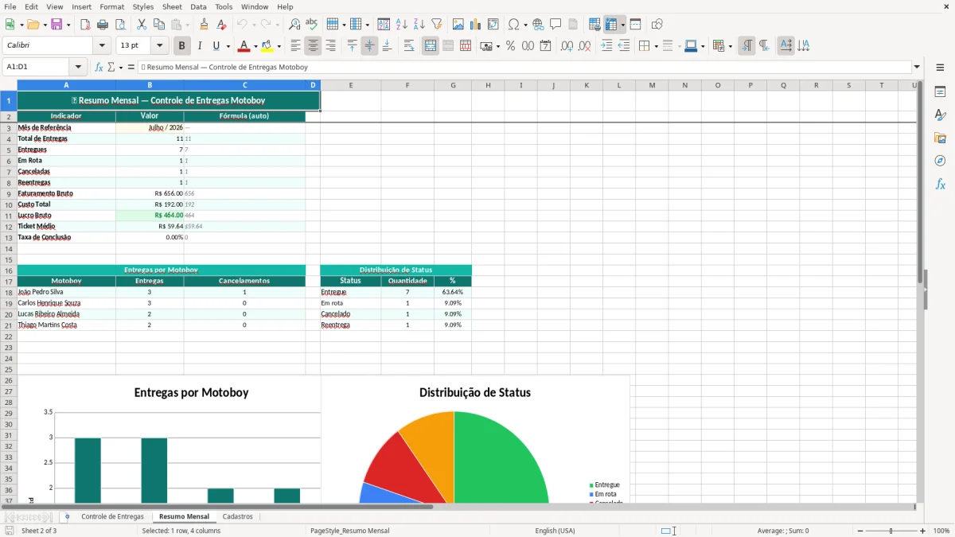Click the Font Color red swatch
The height and width of the screenshot is (537, 955).
(x=244, y=46)
